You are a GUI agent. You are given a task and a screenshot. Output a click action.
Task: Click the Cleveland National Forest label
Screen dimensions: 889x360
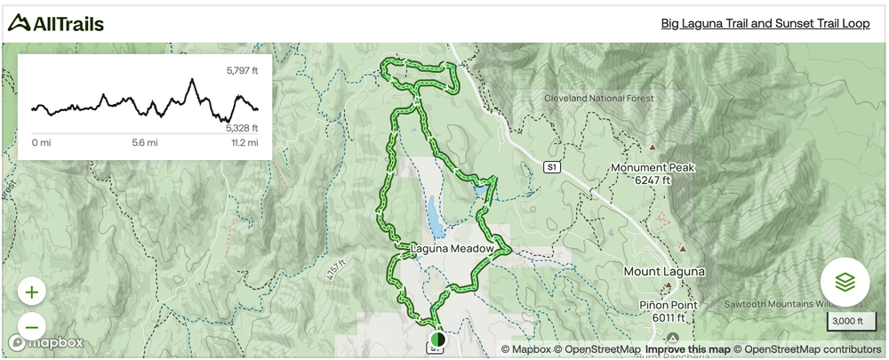pyautogui.click(x=598, y=98)
